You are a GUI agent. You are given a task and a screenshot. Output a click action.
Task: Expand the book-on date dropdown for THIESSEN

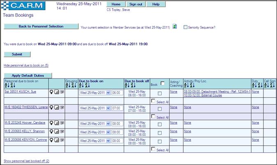[108, 108]
